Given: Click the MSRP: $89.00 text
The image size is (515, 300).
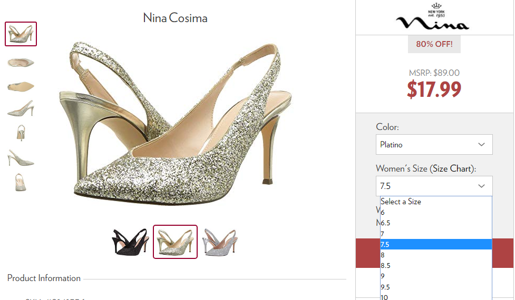Looking at the screenshot, I should [434, 73].
